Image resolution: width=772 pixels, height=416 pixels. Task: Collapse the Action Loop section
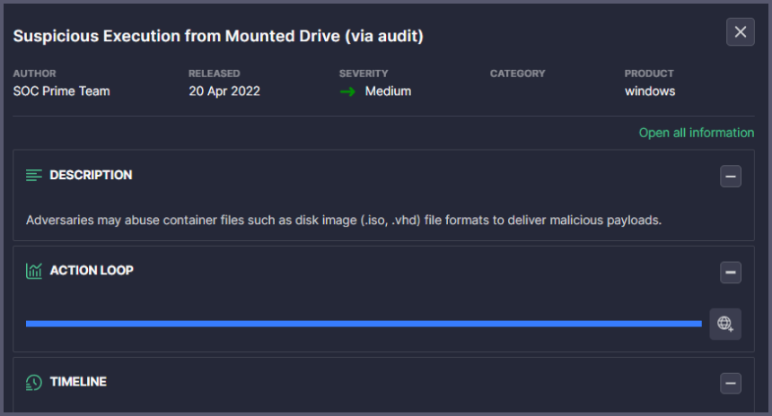click(x=731, y=273)
